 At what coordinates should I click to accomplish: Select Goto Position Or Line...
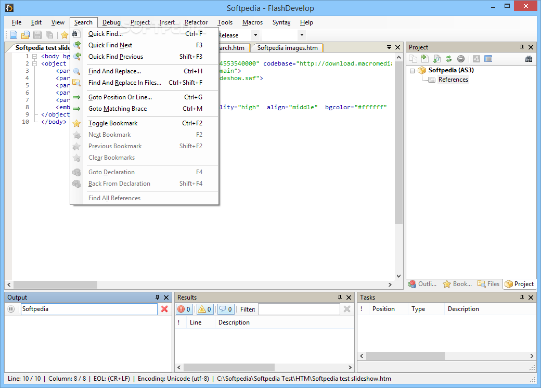click(x=145, y=97)
